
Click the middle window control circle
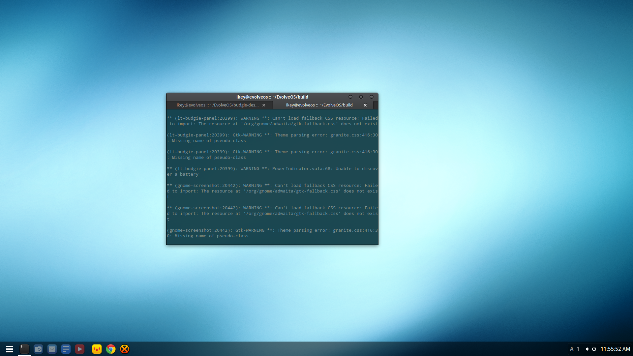pos(361,97)
